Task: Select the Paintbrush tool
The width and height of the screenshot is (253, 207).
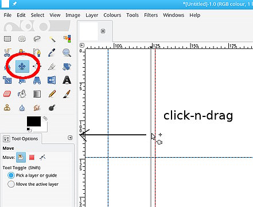Action: coord(67,94)
